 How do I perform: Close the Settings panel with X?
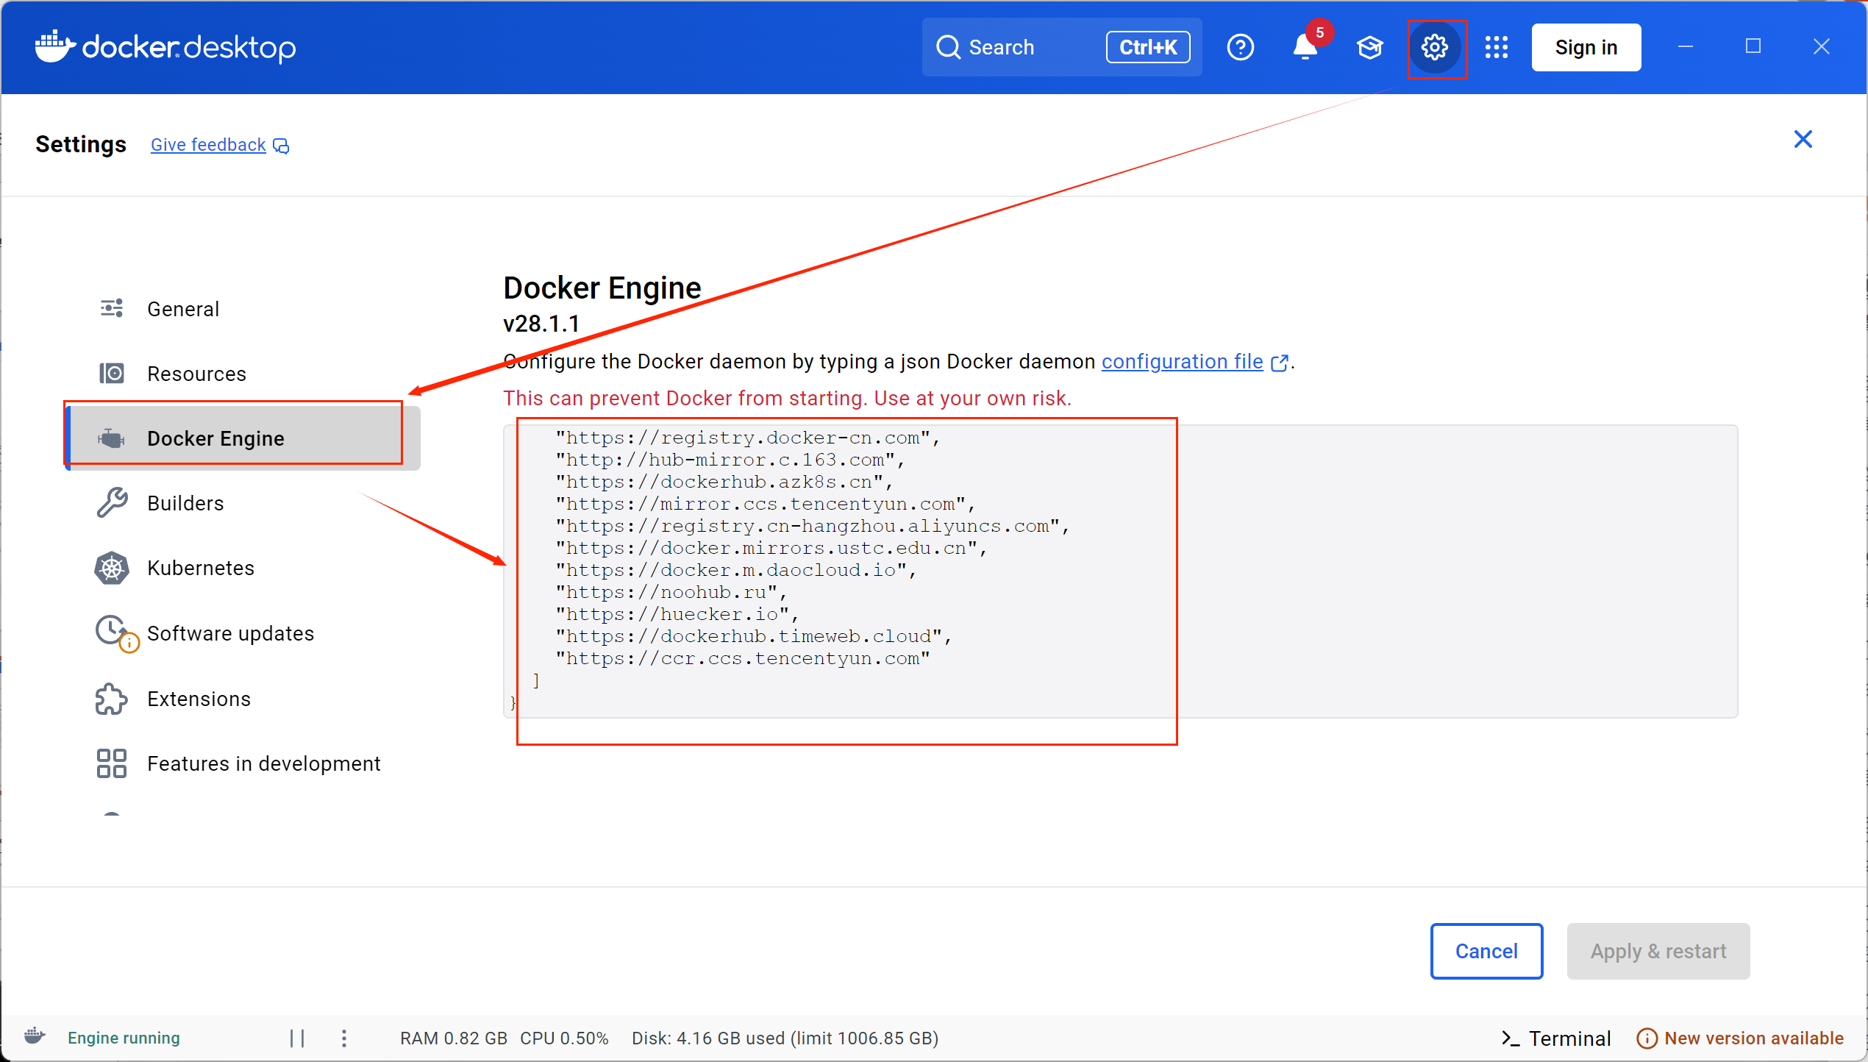tap(1803, 140)
